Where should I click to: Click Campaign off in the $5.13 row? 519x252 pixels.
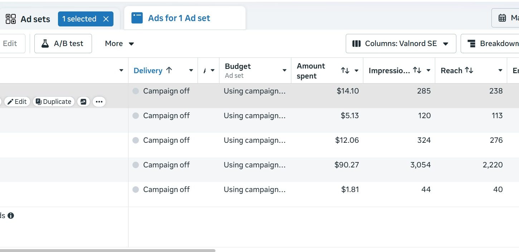(166, 116)
